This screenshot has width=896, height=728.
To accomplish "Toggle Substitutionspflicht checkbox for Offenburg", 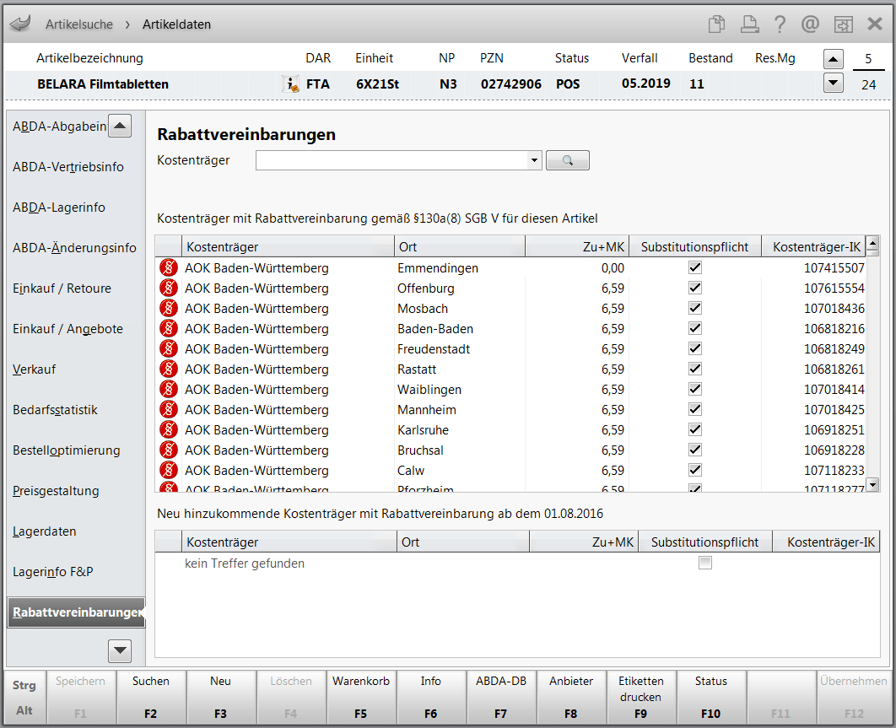I will (x=695, y=288).
